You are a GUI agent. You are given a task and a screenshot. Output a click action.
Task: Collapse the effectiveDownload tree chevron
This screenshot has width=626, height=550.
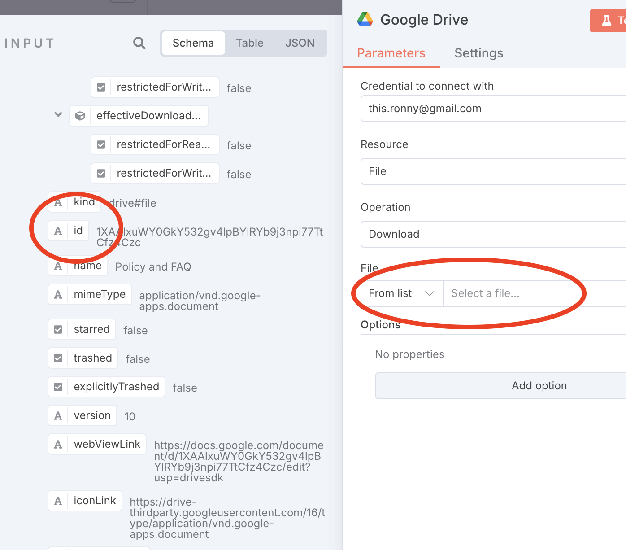(x=58, y=115)
